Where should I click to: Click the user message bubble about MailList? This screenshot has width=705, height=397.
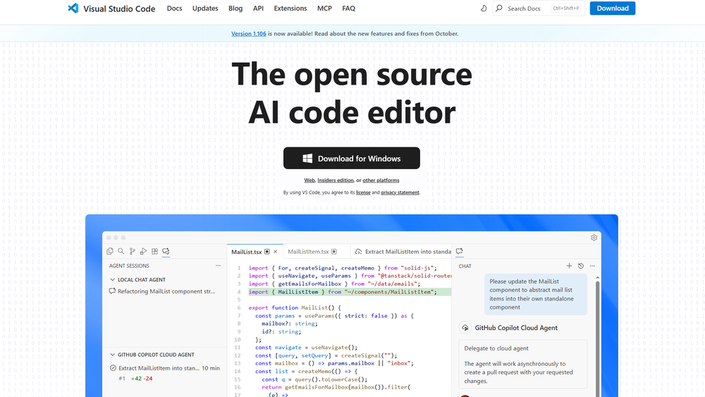click(536, 295)
